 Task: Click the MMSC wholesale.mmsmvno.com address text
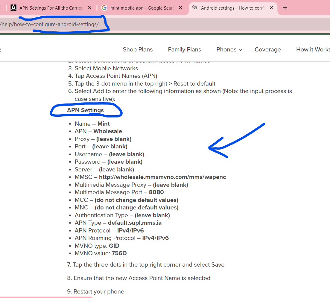tap(162, 177)
